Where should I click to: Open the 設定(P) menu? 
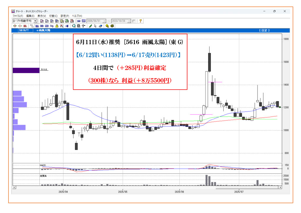[x=65, y=16]
